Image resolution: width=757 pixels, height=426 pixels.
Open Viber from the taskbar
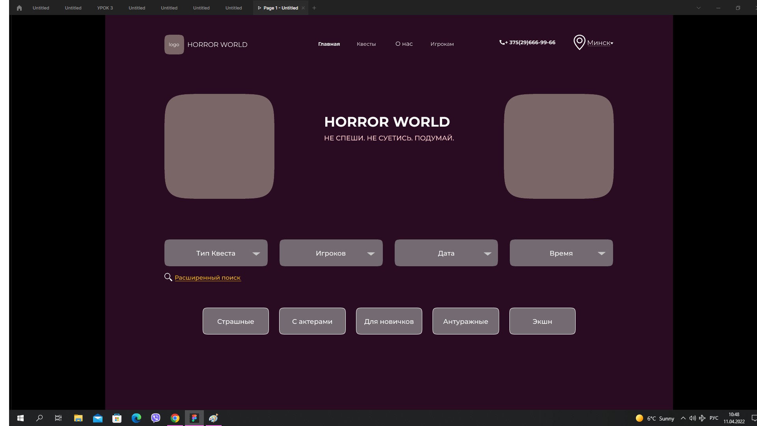[x=156, y=418]
